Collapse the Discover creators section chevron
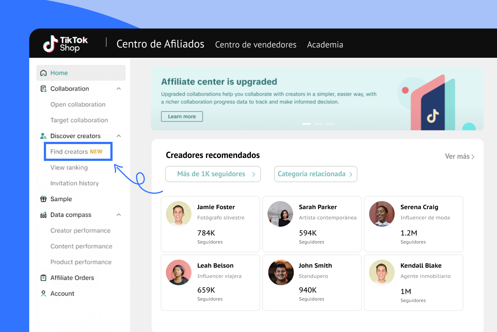 coord(119,136)
